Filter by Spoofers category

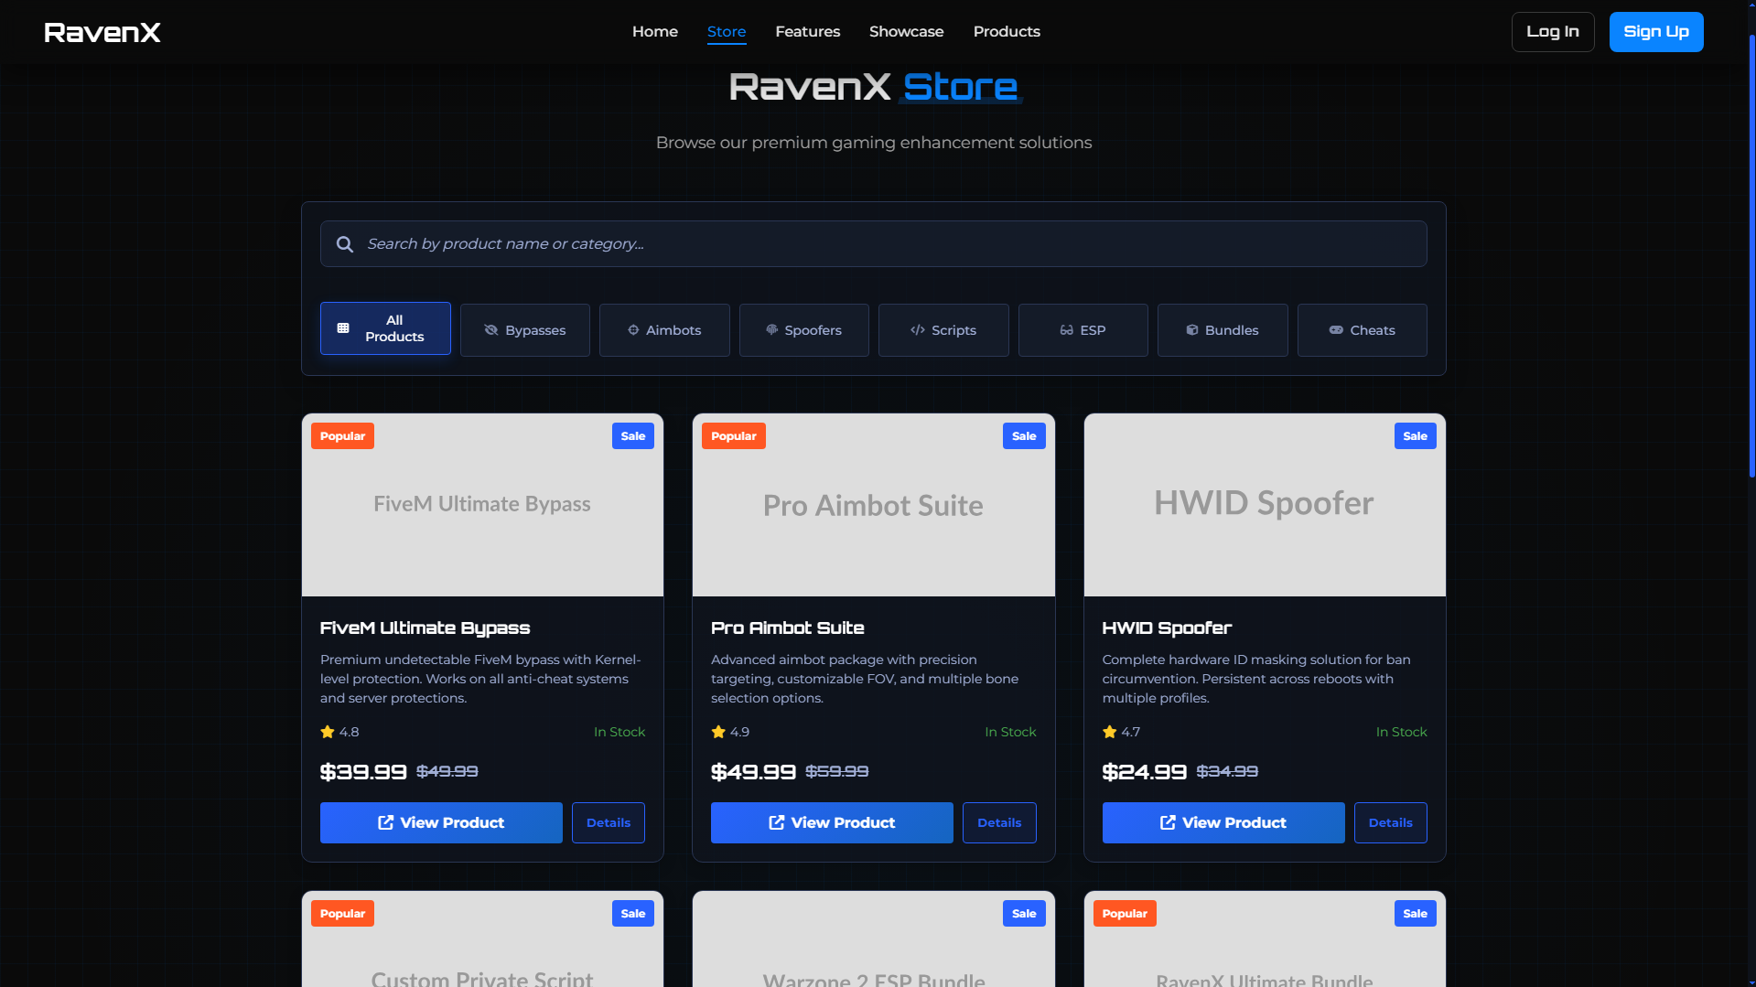click(x=804, y=330)
